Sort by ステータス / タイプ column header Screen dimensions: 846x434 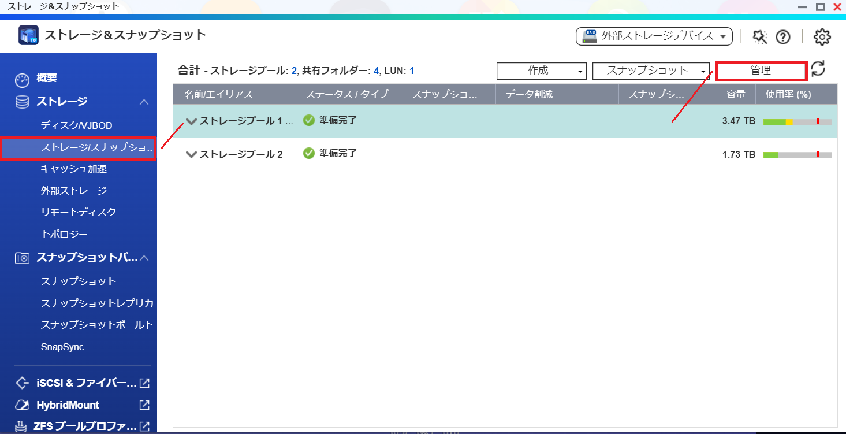point(349,94)
